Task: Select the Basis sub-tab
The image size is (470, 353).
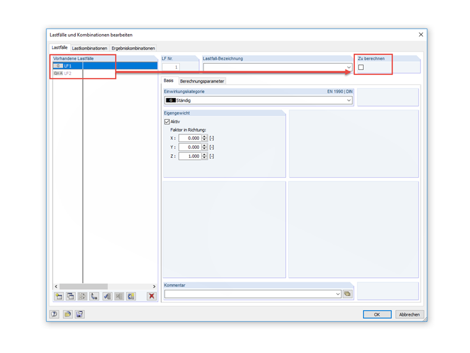Action: click(168, 81)
